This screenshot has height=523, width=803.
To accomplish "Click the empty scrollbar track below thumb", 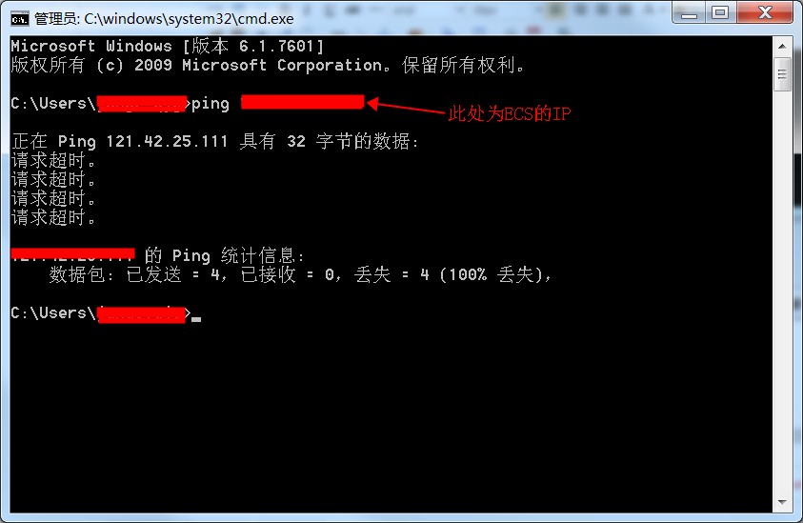I will tap(782, 292).
